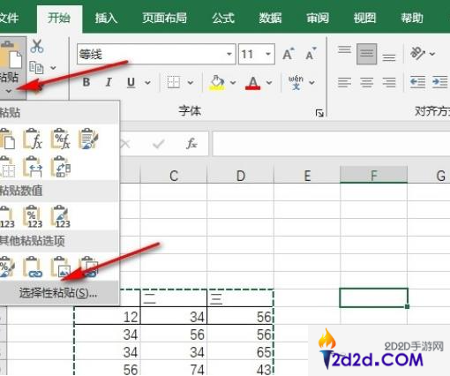Select Paste Formulas icon in paste menu
Image resolution: width=450 pixels, height=376 pixels.
(x=33, y=139)
